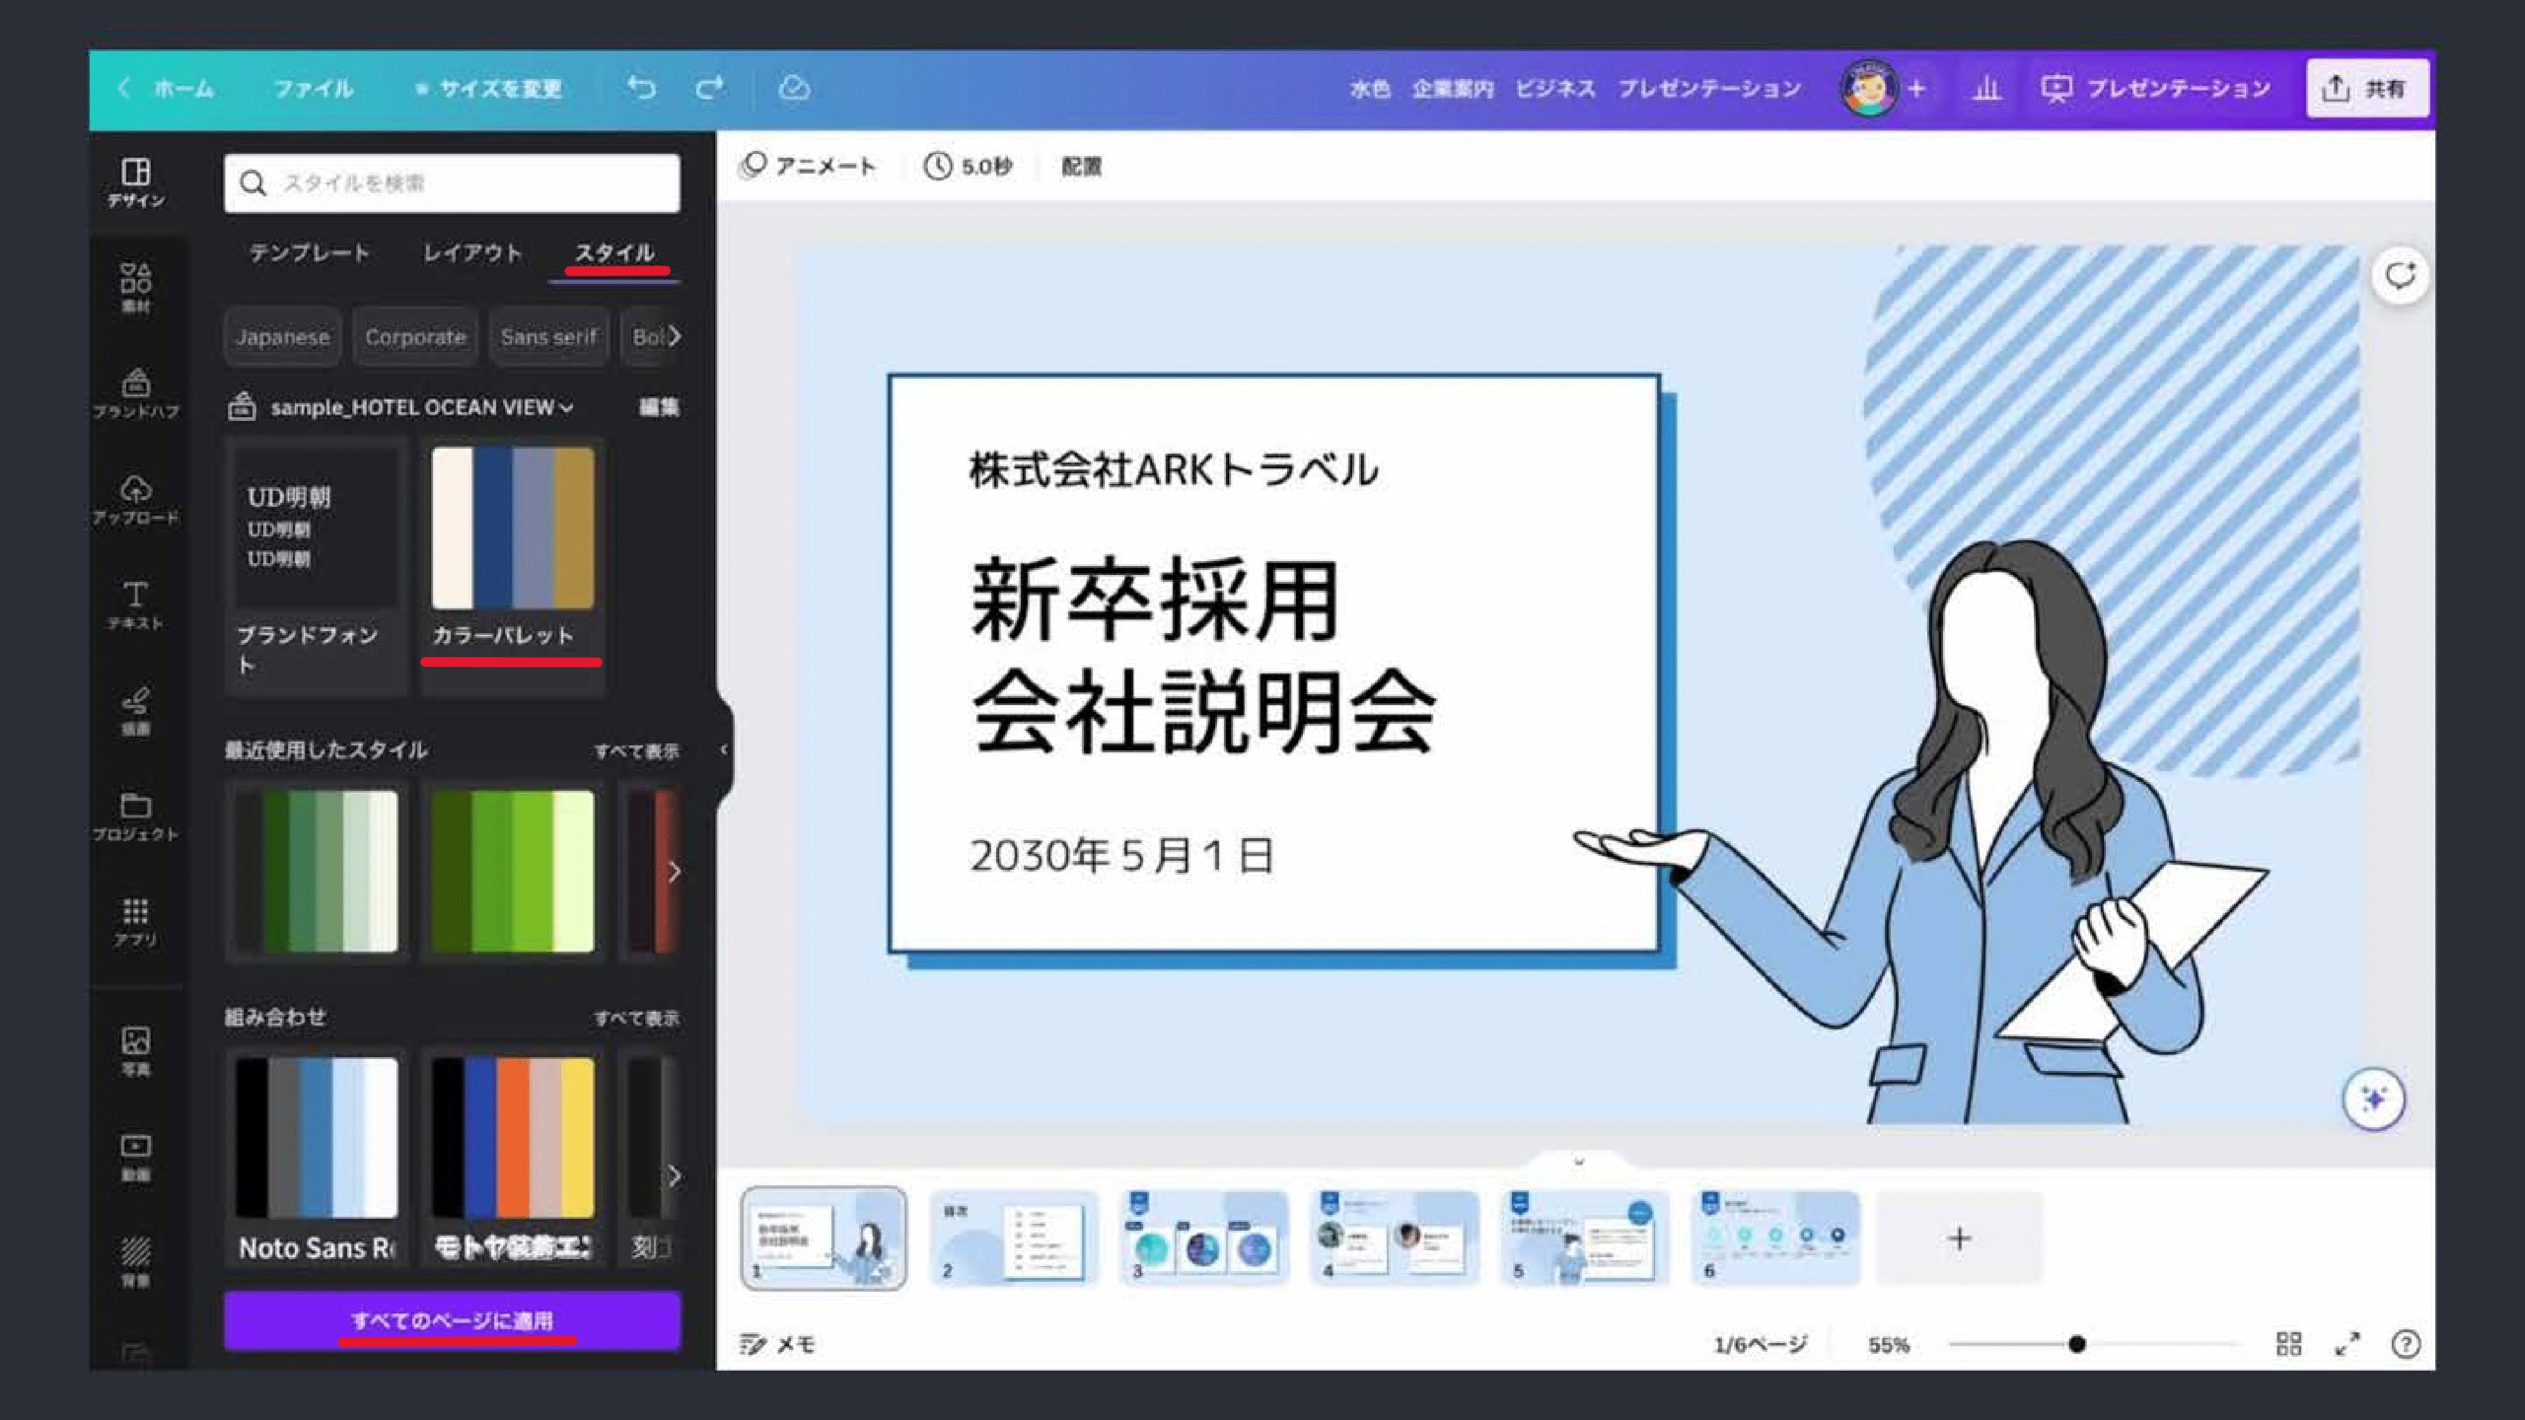
Task: Open the help question mark
Action: tap(2406, 1344)
